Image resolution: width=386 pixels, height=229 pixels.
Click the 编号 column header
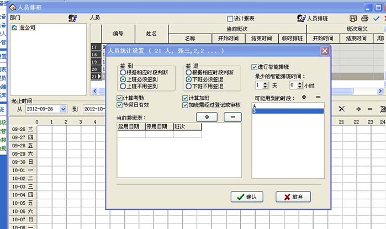[x=118, y=34]
